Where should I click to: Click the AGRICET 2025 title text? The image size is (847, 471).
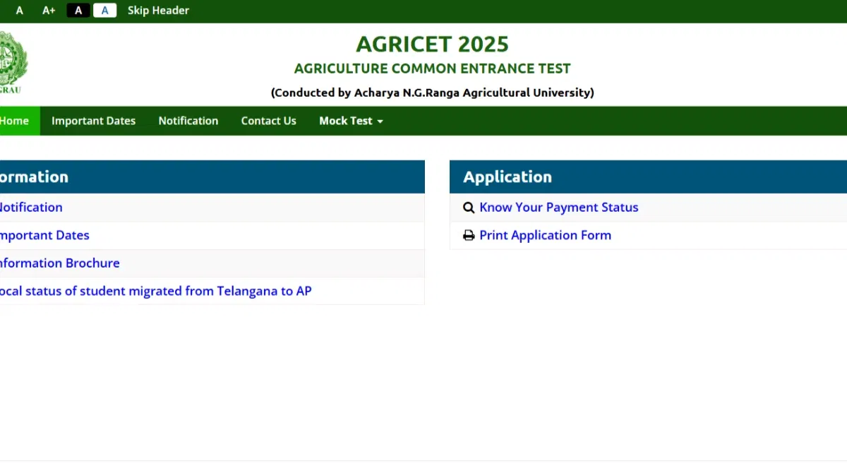click(x=432, y=44)
